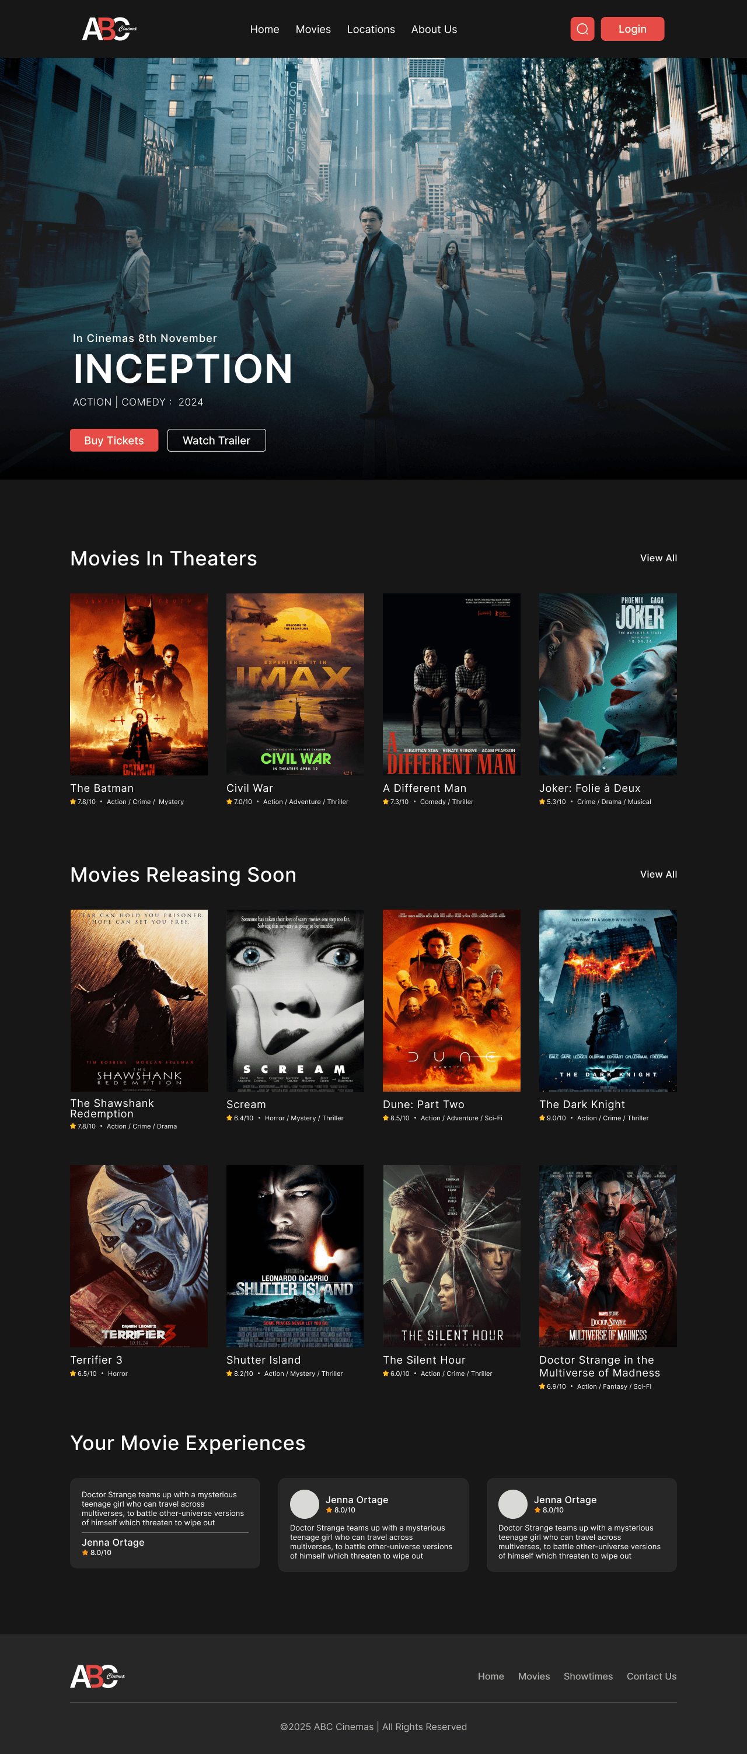The height and width of the screenshot is (1754, 747).
Task: Click the INCEPTION hero title
Action: point(183,369)
